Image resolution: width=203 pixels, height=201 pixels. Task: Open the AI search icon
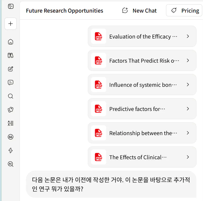click(x=11, y=164)
